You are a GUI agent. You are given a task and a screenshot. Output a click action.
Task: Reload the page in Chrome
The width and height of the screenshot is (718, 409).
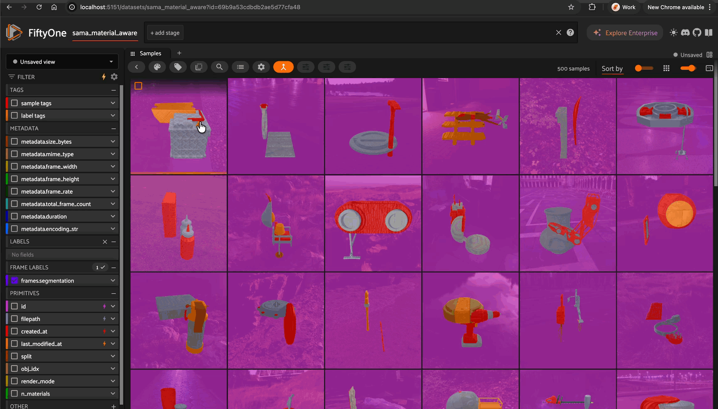point(39,7)
